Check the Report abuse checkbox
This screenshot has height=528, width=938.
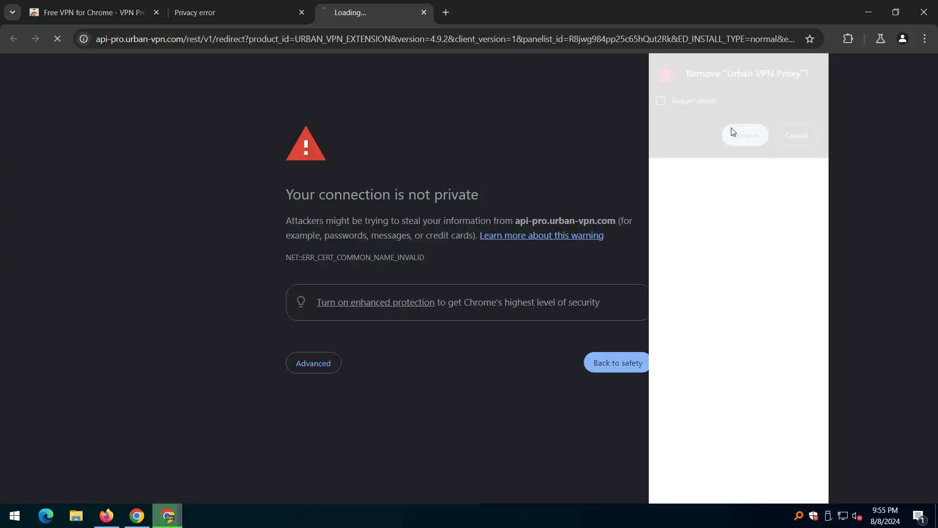(661, 101)
